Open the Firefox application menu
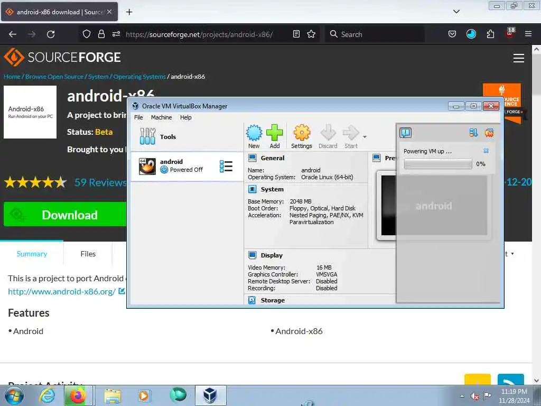Screen dimensions: 541x406 pos(528,34)
